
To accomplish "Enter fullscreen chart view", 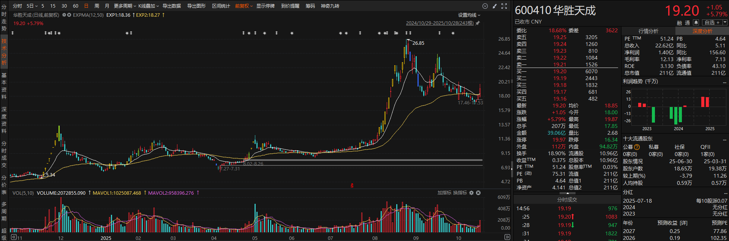I will click(504, 6).
